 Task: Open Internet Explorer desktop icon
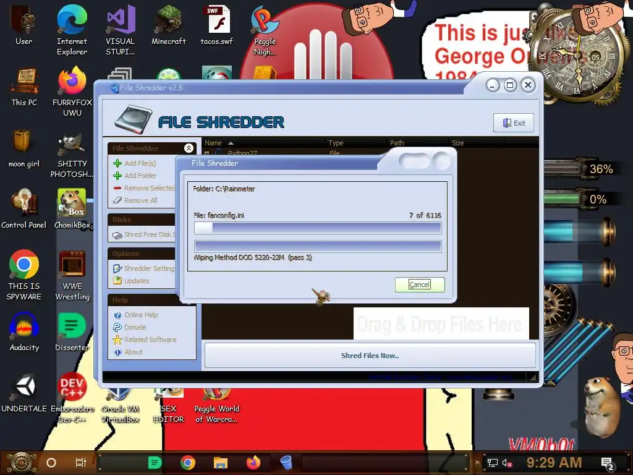pos(72,29)
